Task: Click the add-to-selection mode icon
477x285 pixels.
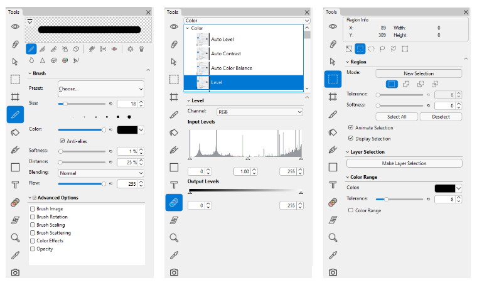Action: (x=406, y=84)
